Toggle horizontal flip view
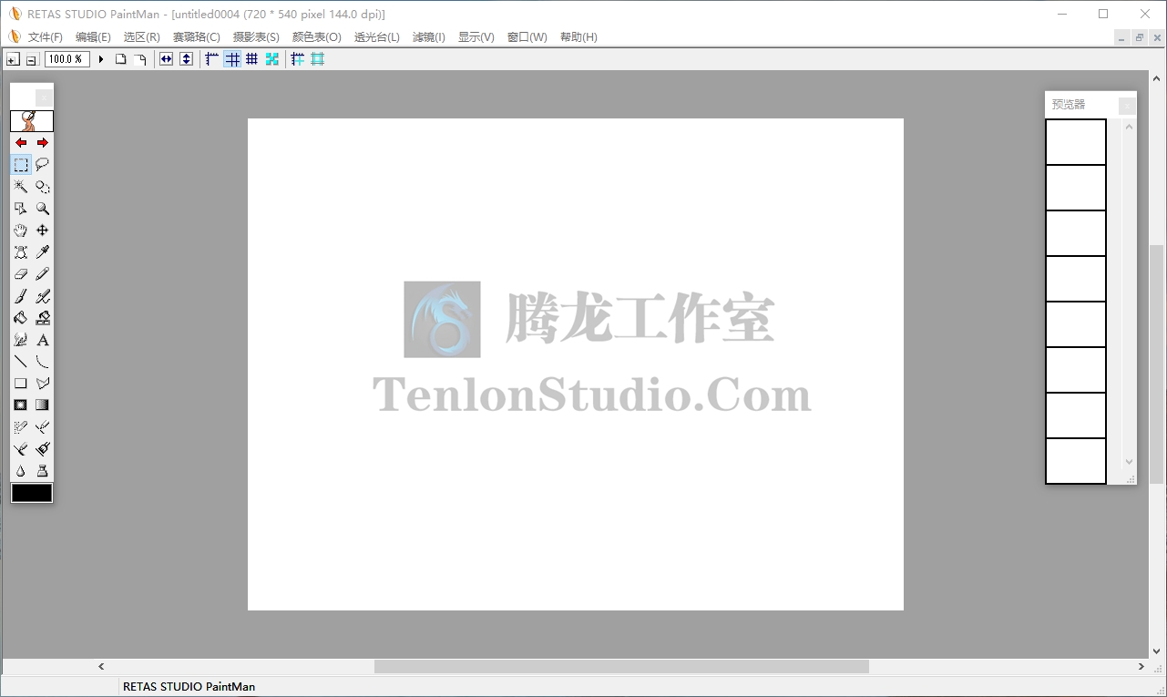The image size is (1167, 697). pos(167,58)
